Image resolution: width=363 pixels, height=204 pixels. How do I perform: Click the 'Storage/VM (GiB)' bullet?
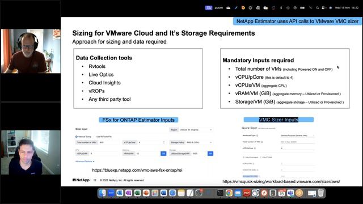[x=289, y=102]
